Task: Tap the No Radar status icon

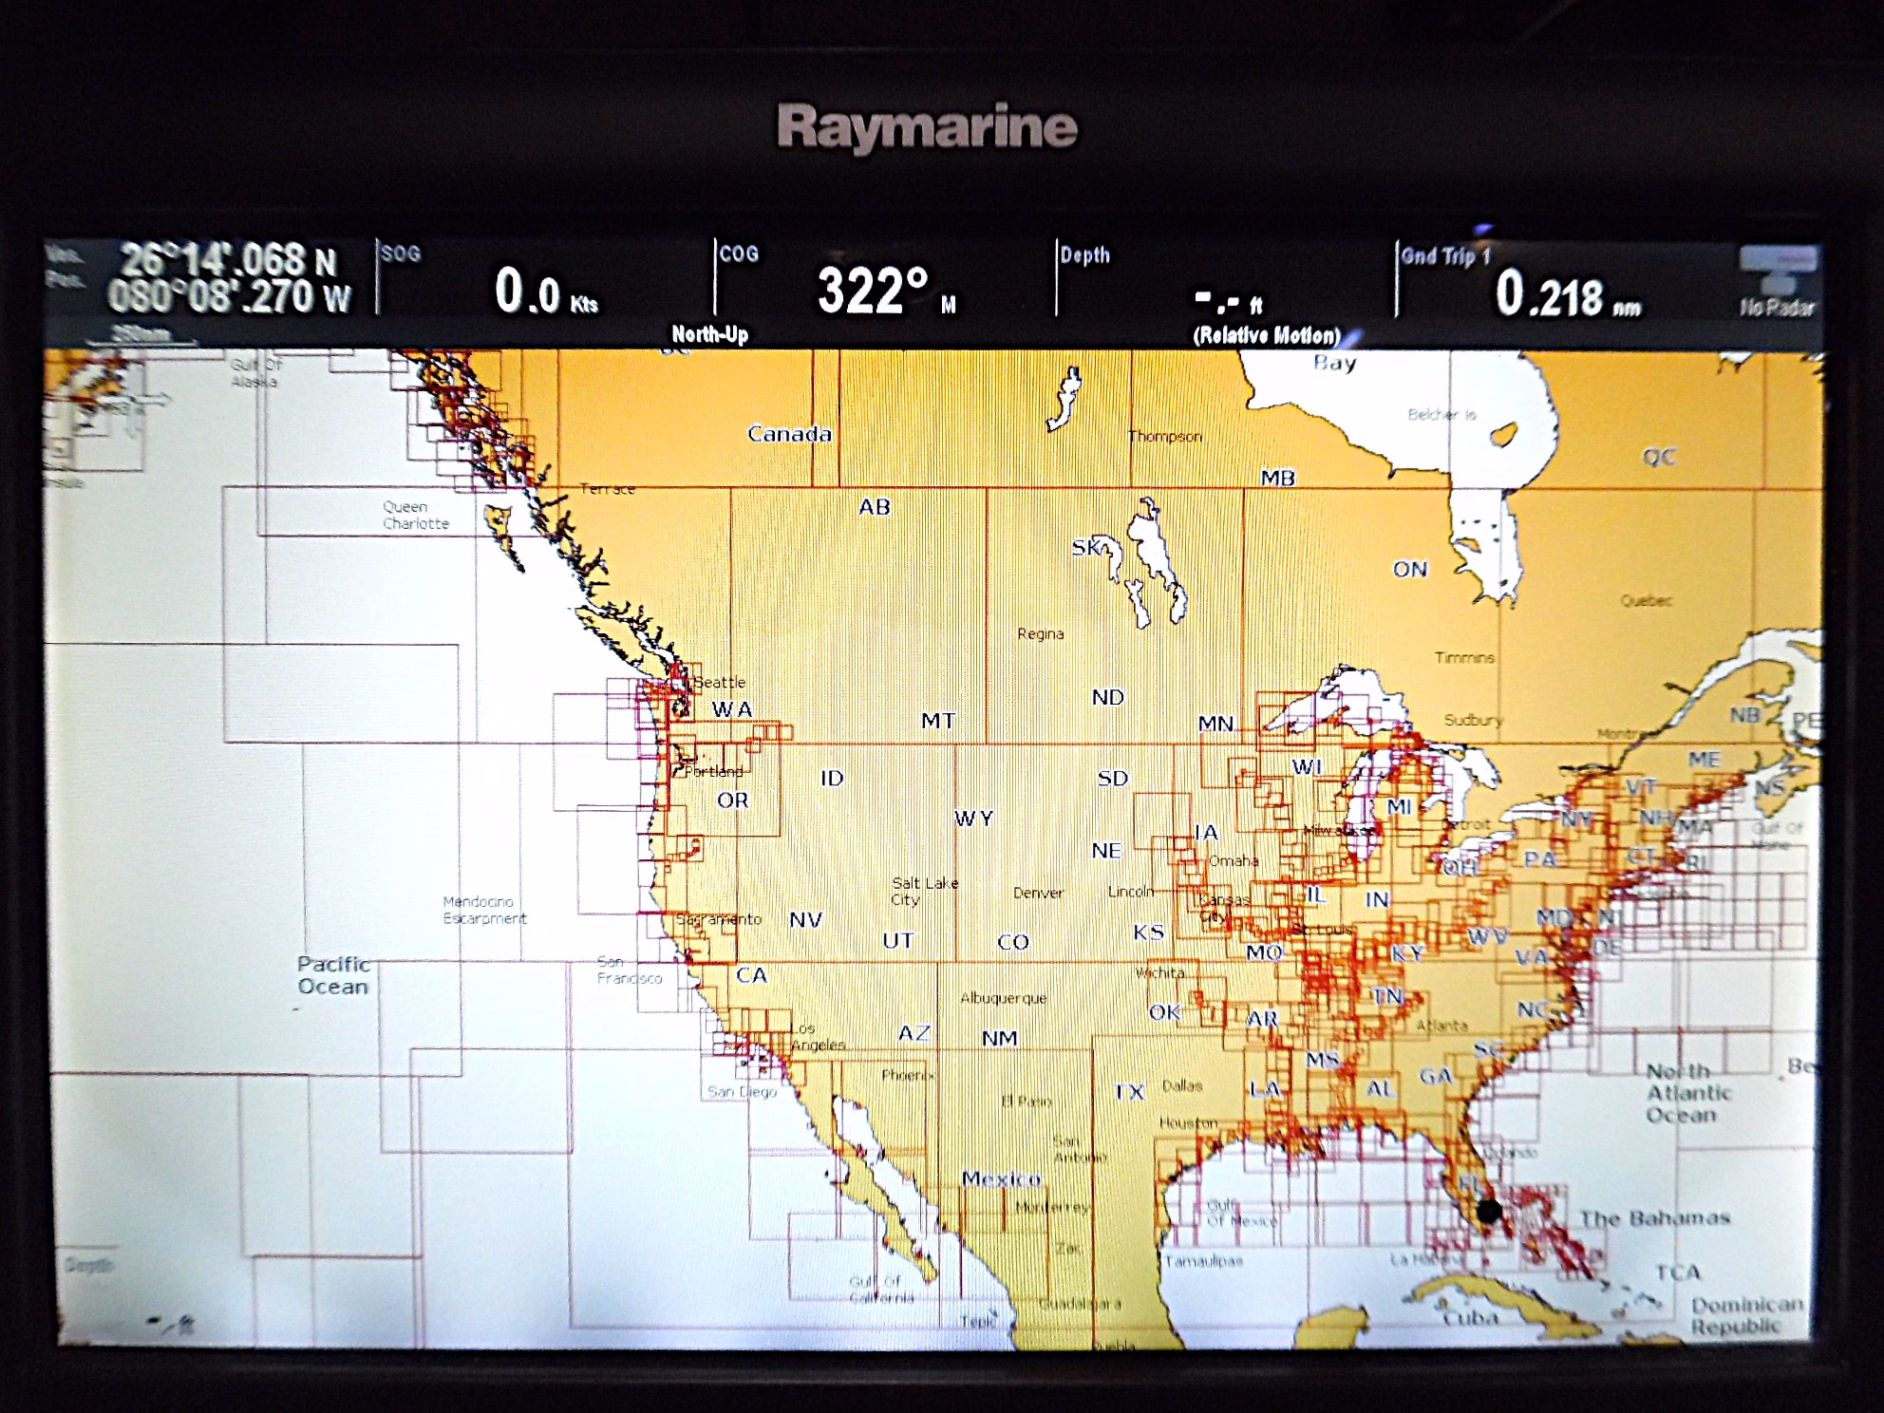Action: [x=1776, y=282]
